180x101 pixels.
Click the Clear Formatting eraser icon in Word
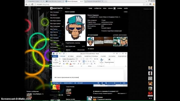[x=79, y=61]
